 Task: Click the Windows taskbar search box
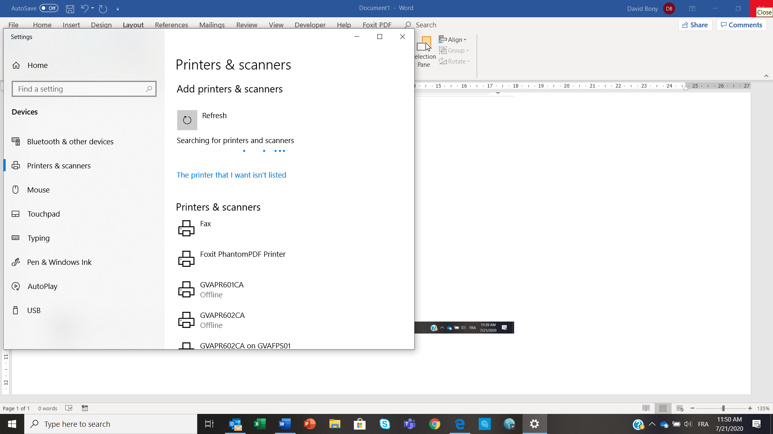pos(111,424)
